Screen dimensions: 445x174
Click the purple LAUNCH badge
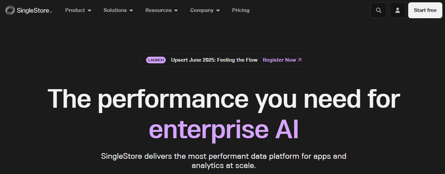tap(156, 60)
